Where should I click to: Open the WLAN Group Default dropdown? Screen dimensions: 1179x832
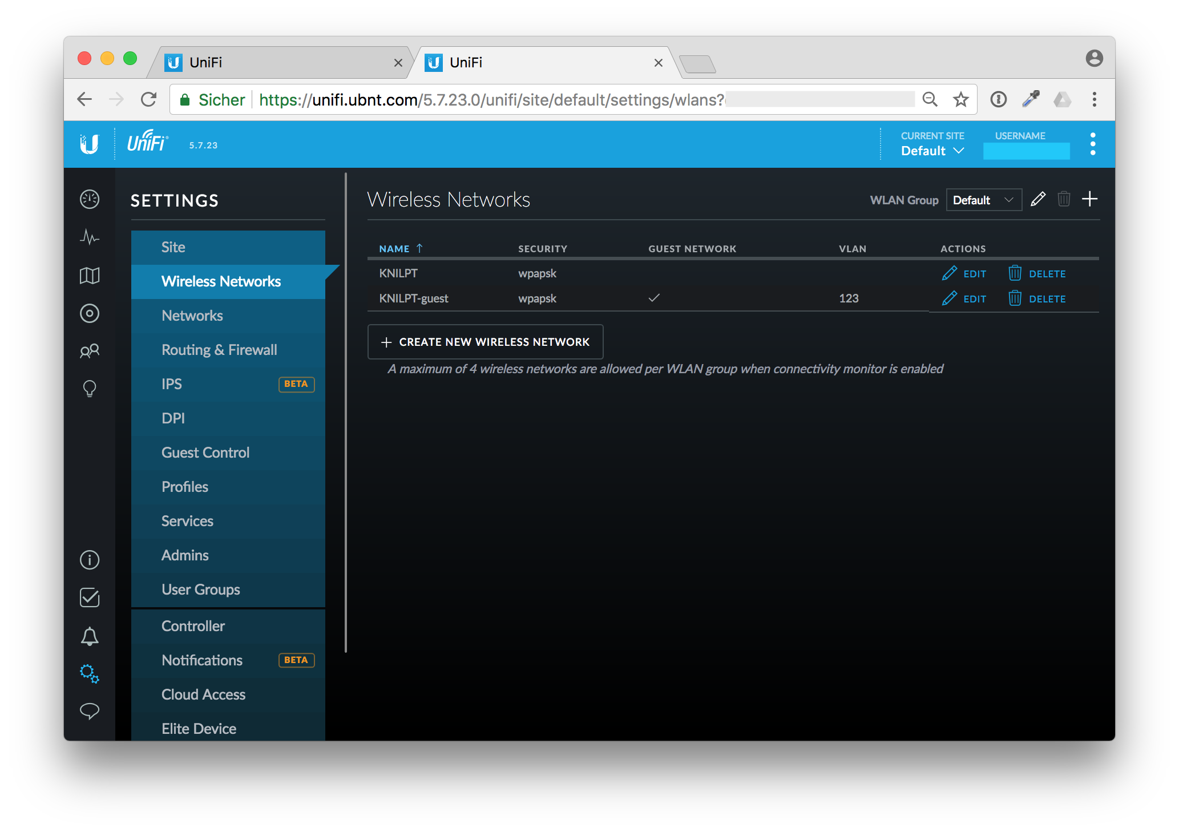pyautogui.click(x=984, y=200)
